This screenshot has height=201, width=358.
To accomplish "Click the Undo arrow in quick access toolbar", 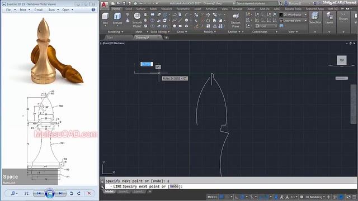I will pos(141,3).
